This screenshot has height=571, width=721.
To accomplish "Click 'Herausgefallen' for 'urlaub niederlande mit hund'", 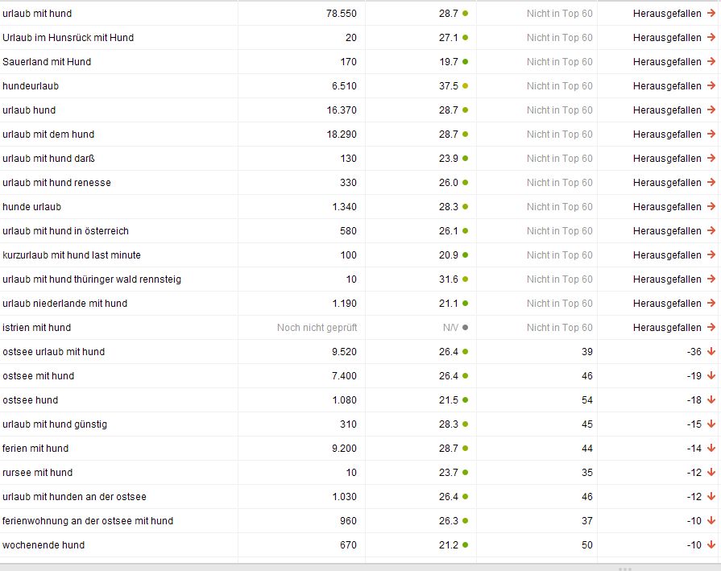I will 667,304.
